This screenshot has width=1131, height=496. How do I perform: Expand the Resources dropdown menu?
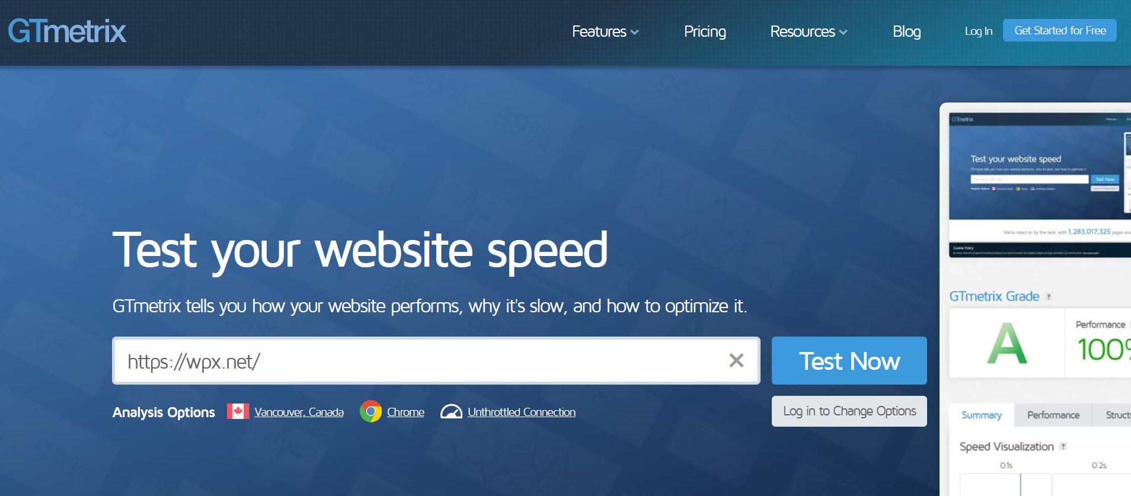(808, 31)
